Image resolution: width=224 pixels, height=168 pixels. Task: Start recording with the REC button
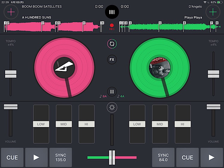(x=112, y=27)
